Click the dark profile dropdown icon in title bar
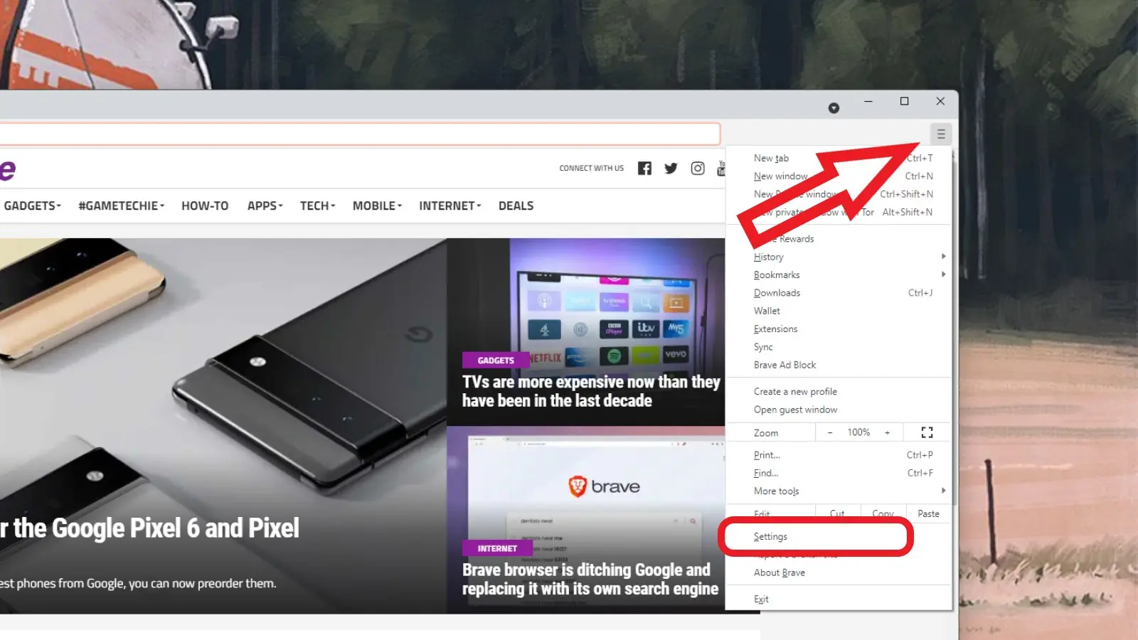The width and height of the screenshot is (1138, 640). point(834,108)
